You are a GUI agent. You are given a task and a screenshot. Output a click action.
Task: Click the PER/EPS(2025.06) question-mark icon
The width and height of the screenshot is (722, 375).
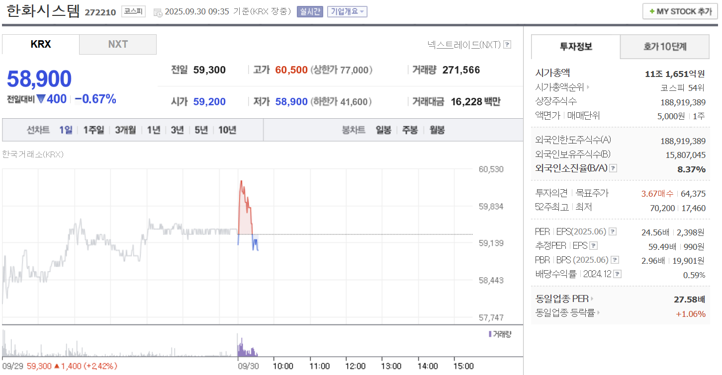coord(613,231)
